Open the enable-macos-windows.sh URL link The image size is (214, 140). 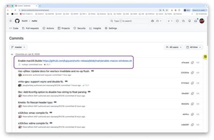[87, 61]
